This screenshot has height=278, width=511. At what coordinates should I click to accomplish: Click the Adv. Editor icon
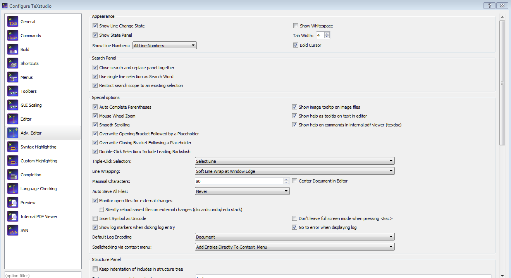point(13,133)
